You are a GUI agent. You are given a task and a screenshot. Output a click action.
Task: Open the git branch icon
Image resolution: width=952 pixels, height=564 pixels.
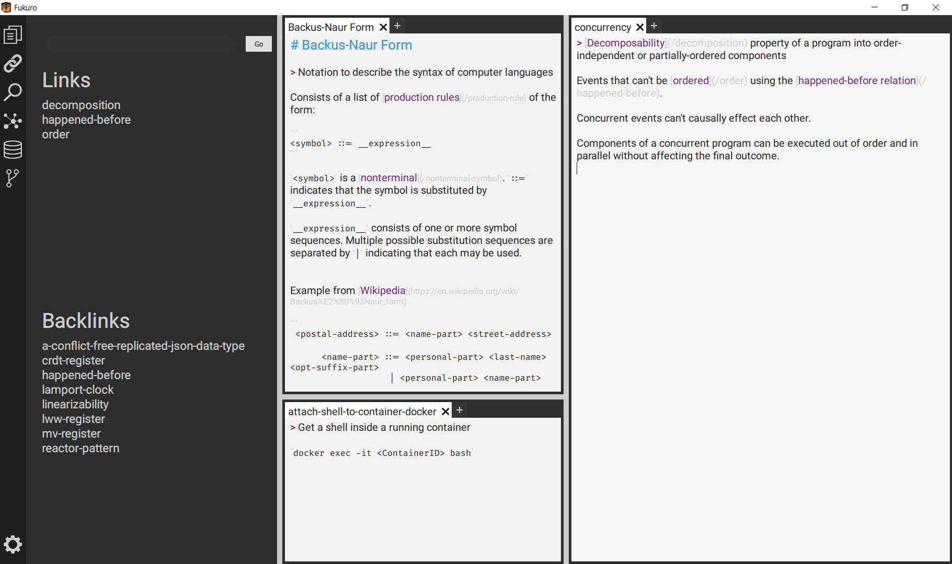(13, 178)
